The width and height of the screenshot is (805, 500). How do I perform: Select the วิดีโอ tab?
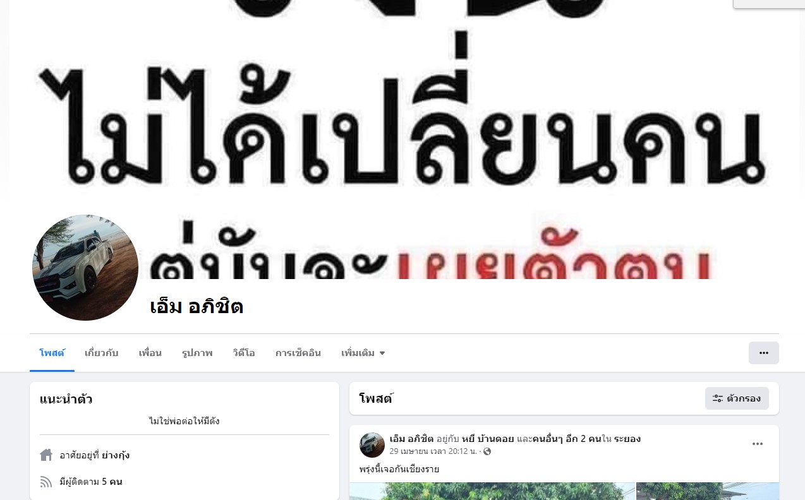click(244, 353)
